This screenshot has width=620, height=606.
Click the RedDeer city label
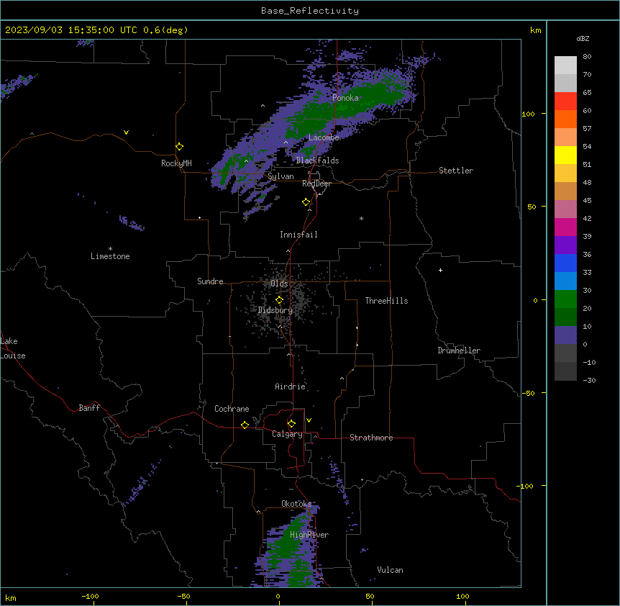tap(316, 184)
